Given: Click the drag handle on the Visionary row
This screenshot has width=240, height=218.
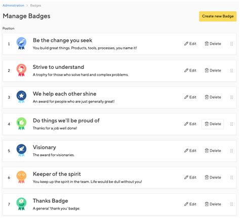Looking at the screenshot, I should click(231, 151).
